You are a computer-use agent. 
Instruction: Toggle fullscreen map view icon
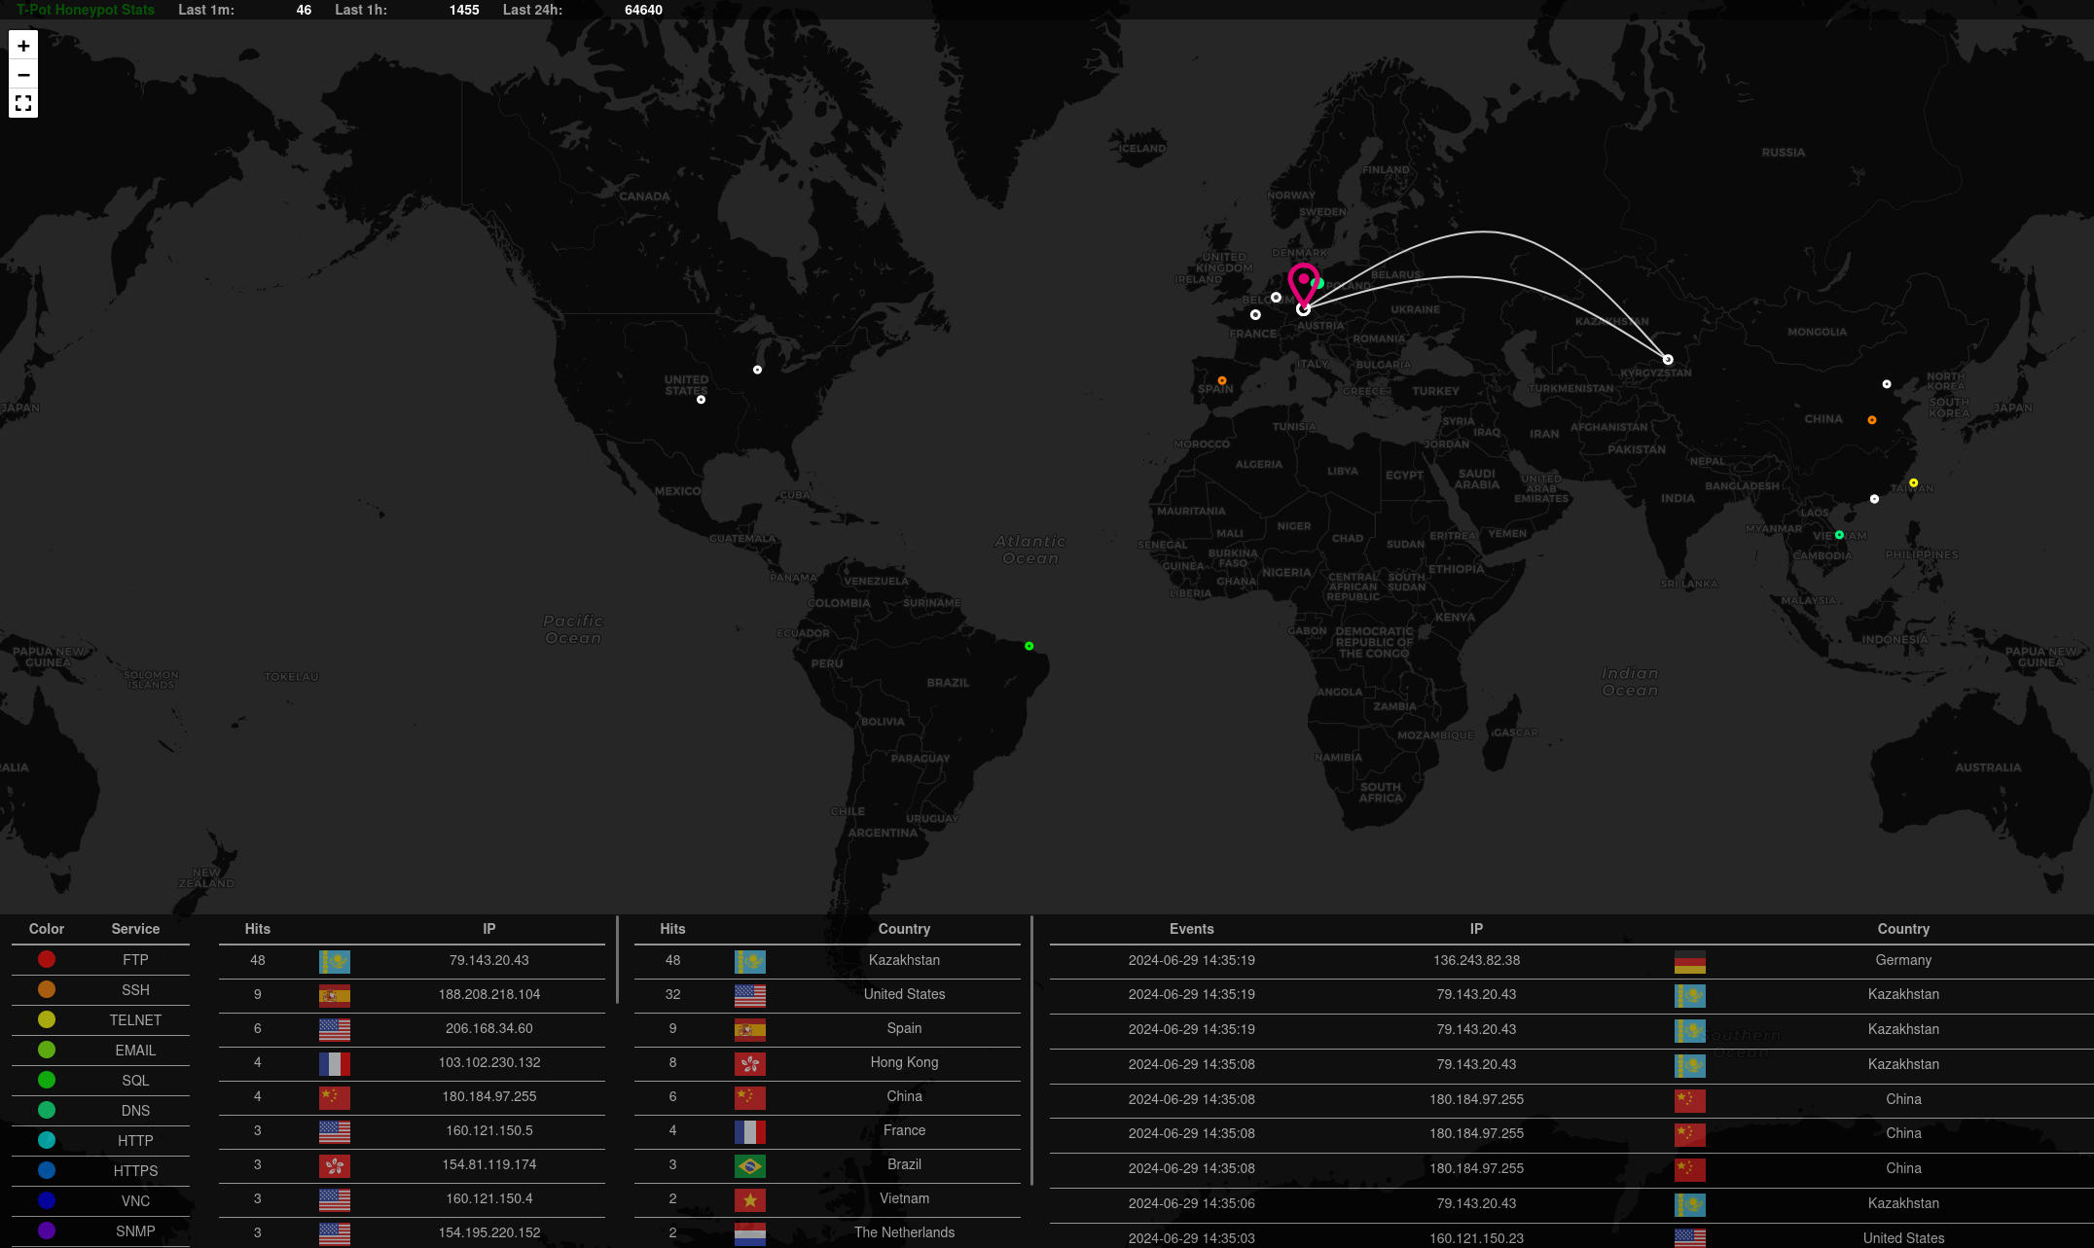(23, 103)
